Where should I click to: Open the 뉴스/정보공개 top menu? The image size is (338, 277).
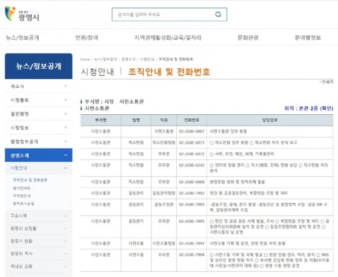click(x=23, y=38)
